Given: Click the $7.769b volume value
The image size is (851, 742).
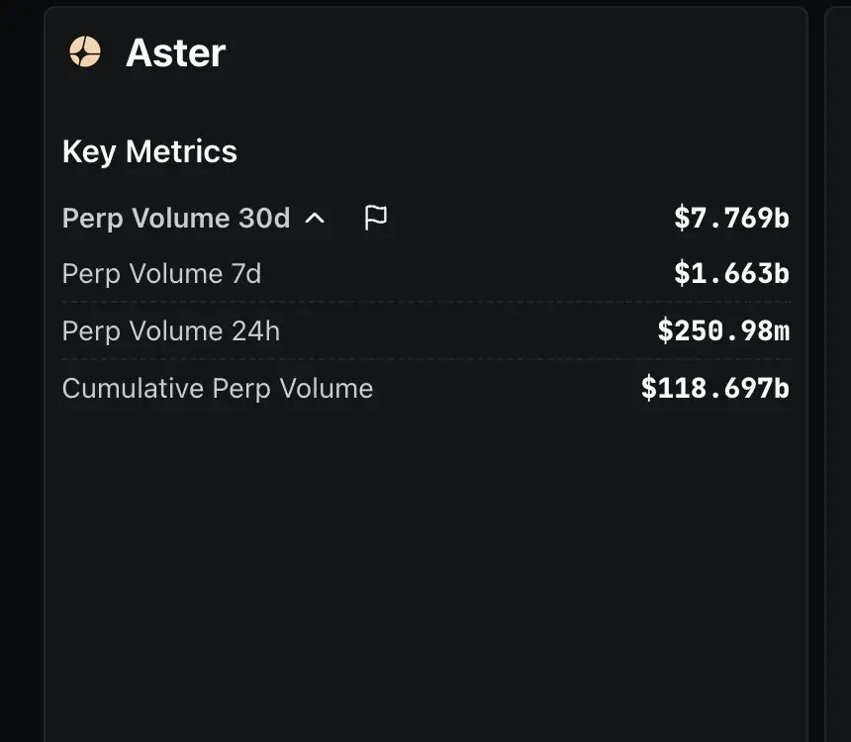Looking at the screenshot, I should coord(731,218).
